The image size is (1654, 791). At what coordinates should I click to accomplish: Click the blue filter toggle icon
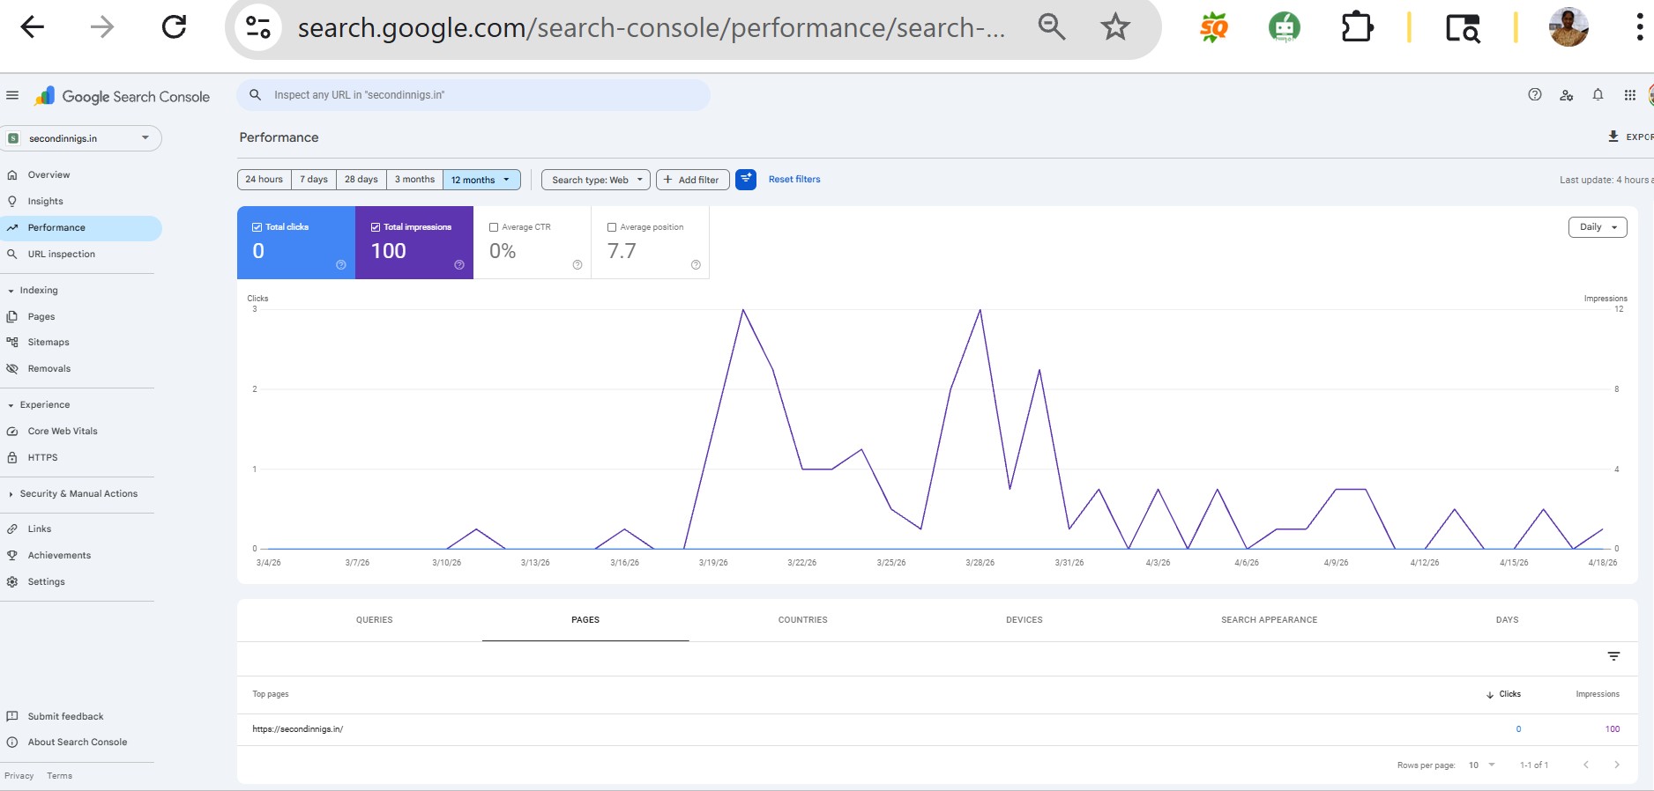pos(746,180)
